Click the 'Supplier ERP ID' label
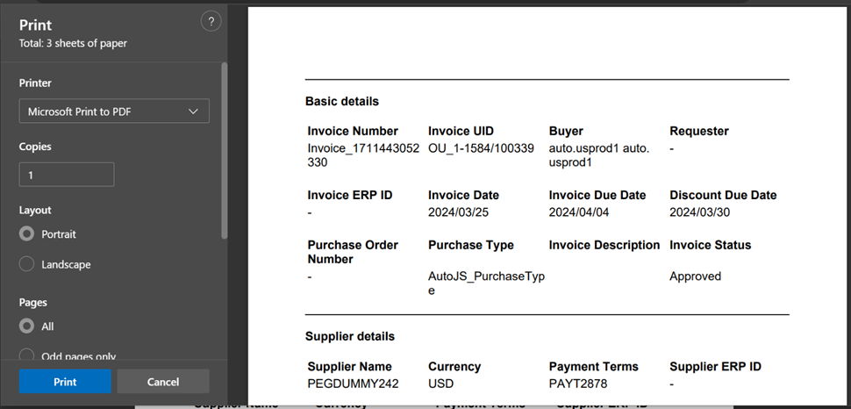This screenshot has width=851, height=409. 715,367
